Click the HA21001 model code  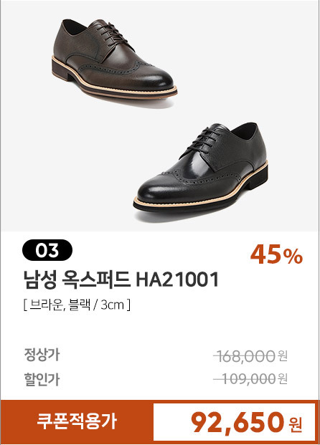click(x=177, y=279)
